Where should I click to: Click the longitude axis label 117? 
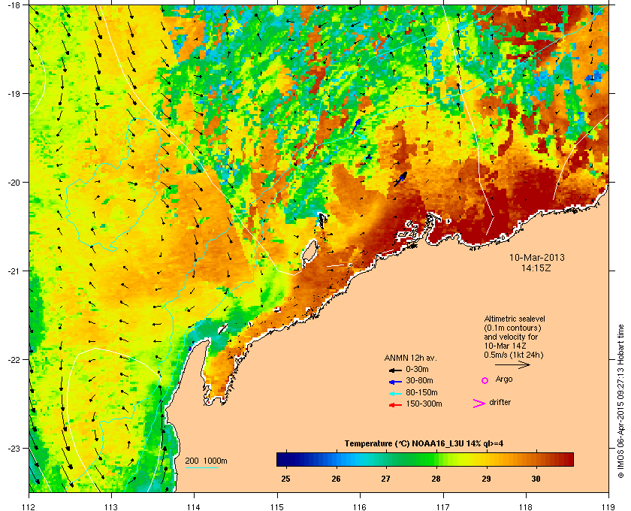coord(443,506)
